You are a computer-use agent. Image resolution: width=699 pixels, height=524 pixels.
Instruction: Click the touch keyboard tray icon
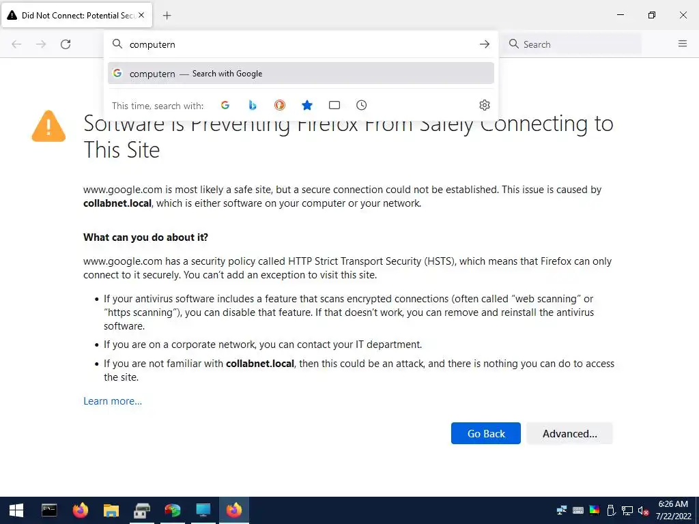click(x=577, y=510)
